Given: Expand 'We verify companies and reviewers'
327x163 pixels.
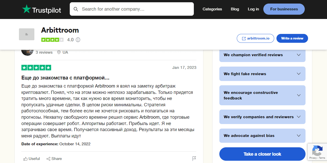Looking at the screenshot, I should click(298, 117).
